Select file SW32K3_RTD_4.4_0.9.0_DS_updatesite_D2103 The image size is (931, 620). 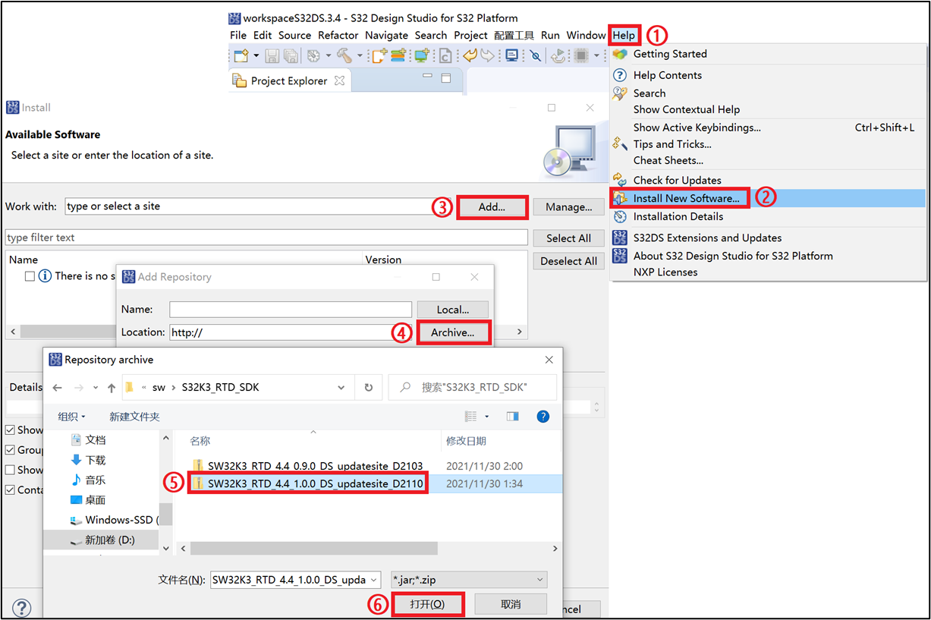tap(315, 466)
